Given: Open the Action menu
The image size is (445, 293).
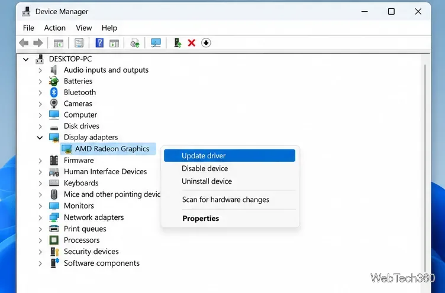Looking at the screenshot, I should pos(55,28).
